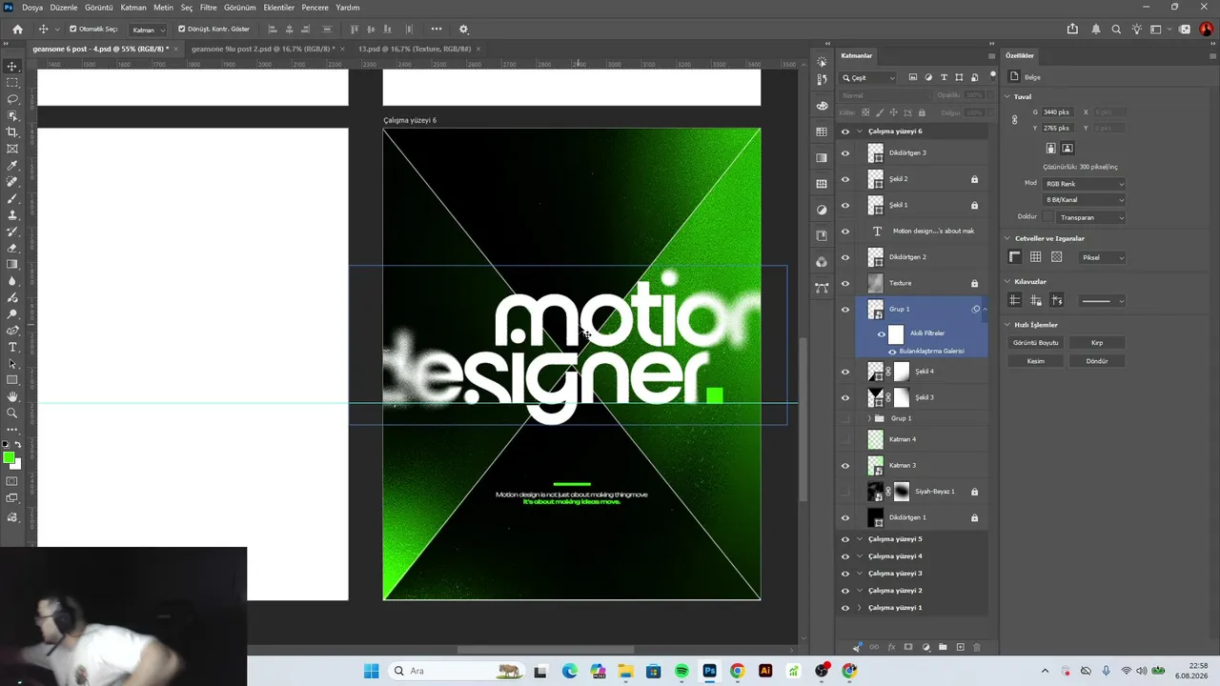Click the Home icon in options bar
The width and height of the screenshot is (1220, 686).
(x=17, y=30)
